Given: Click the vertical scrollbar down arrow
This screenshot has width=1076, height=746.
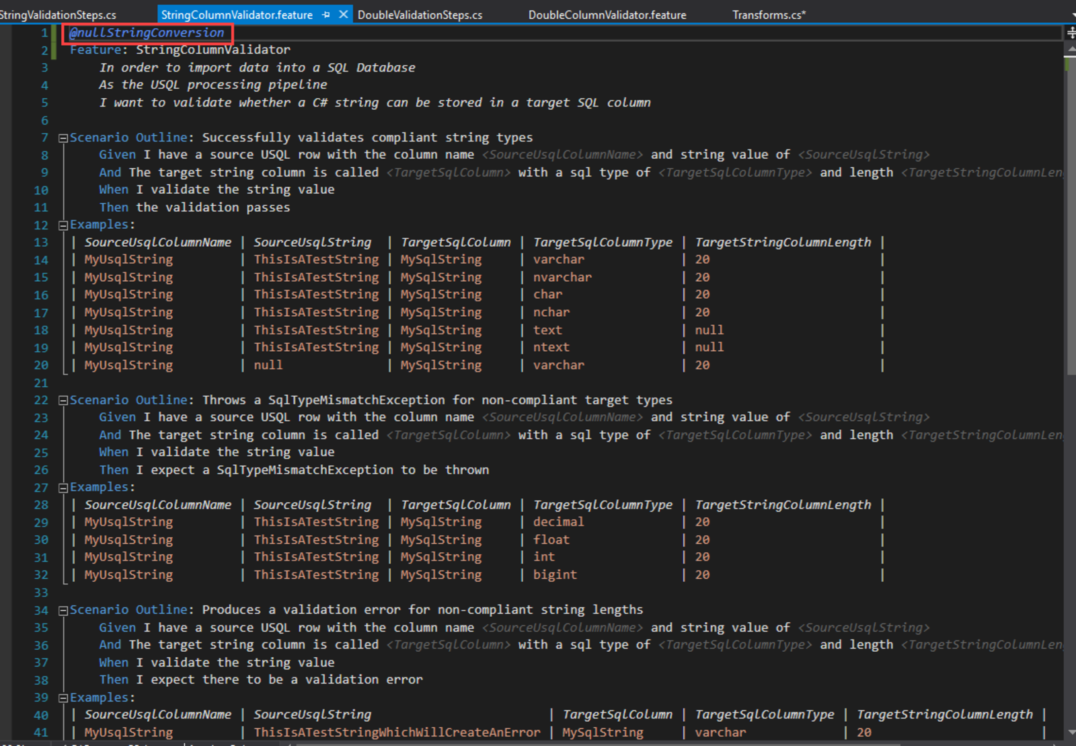Looking at the screenshot, I should (1071, 733).
